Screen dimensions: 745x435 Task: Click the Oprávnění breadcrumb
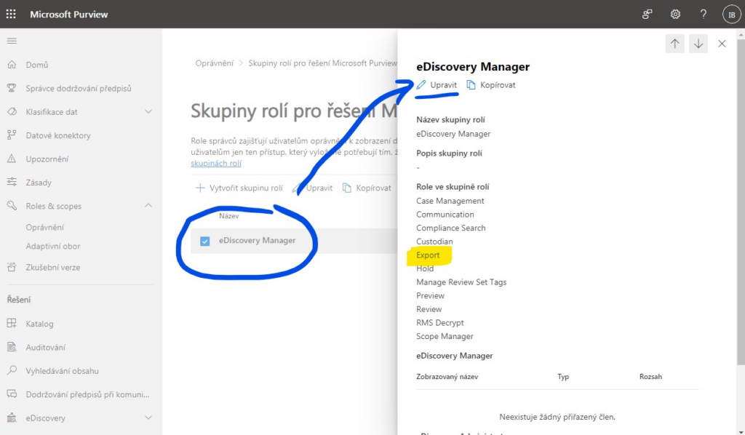click(215, 63)
